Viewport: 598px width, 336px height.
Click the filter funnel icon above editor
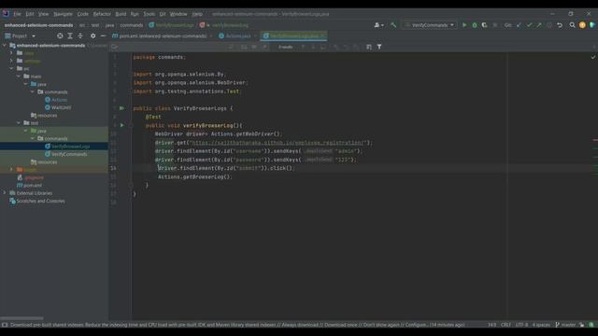(x=379, y=47)
